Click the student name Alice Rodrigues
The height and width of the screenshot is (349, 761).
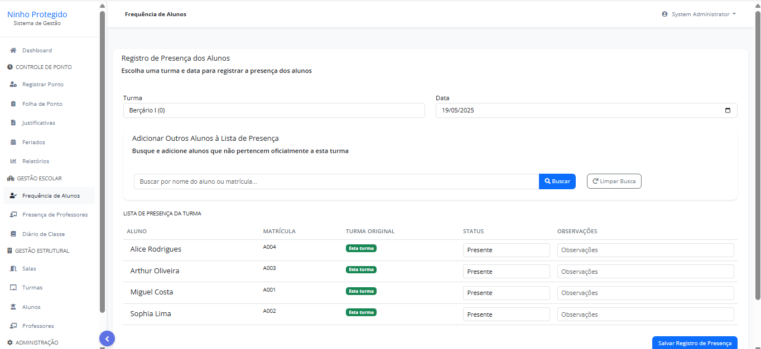[156, 249]
